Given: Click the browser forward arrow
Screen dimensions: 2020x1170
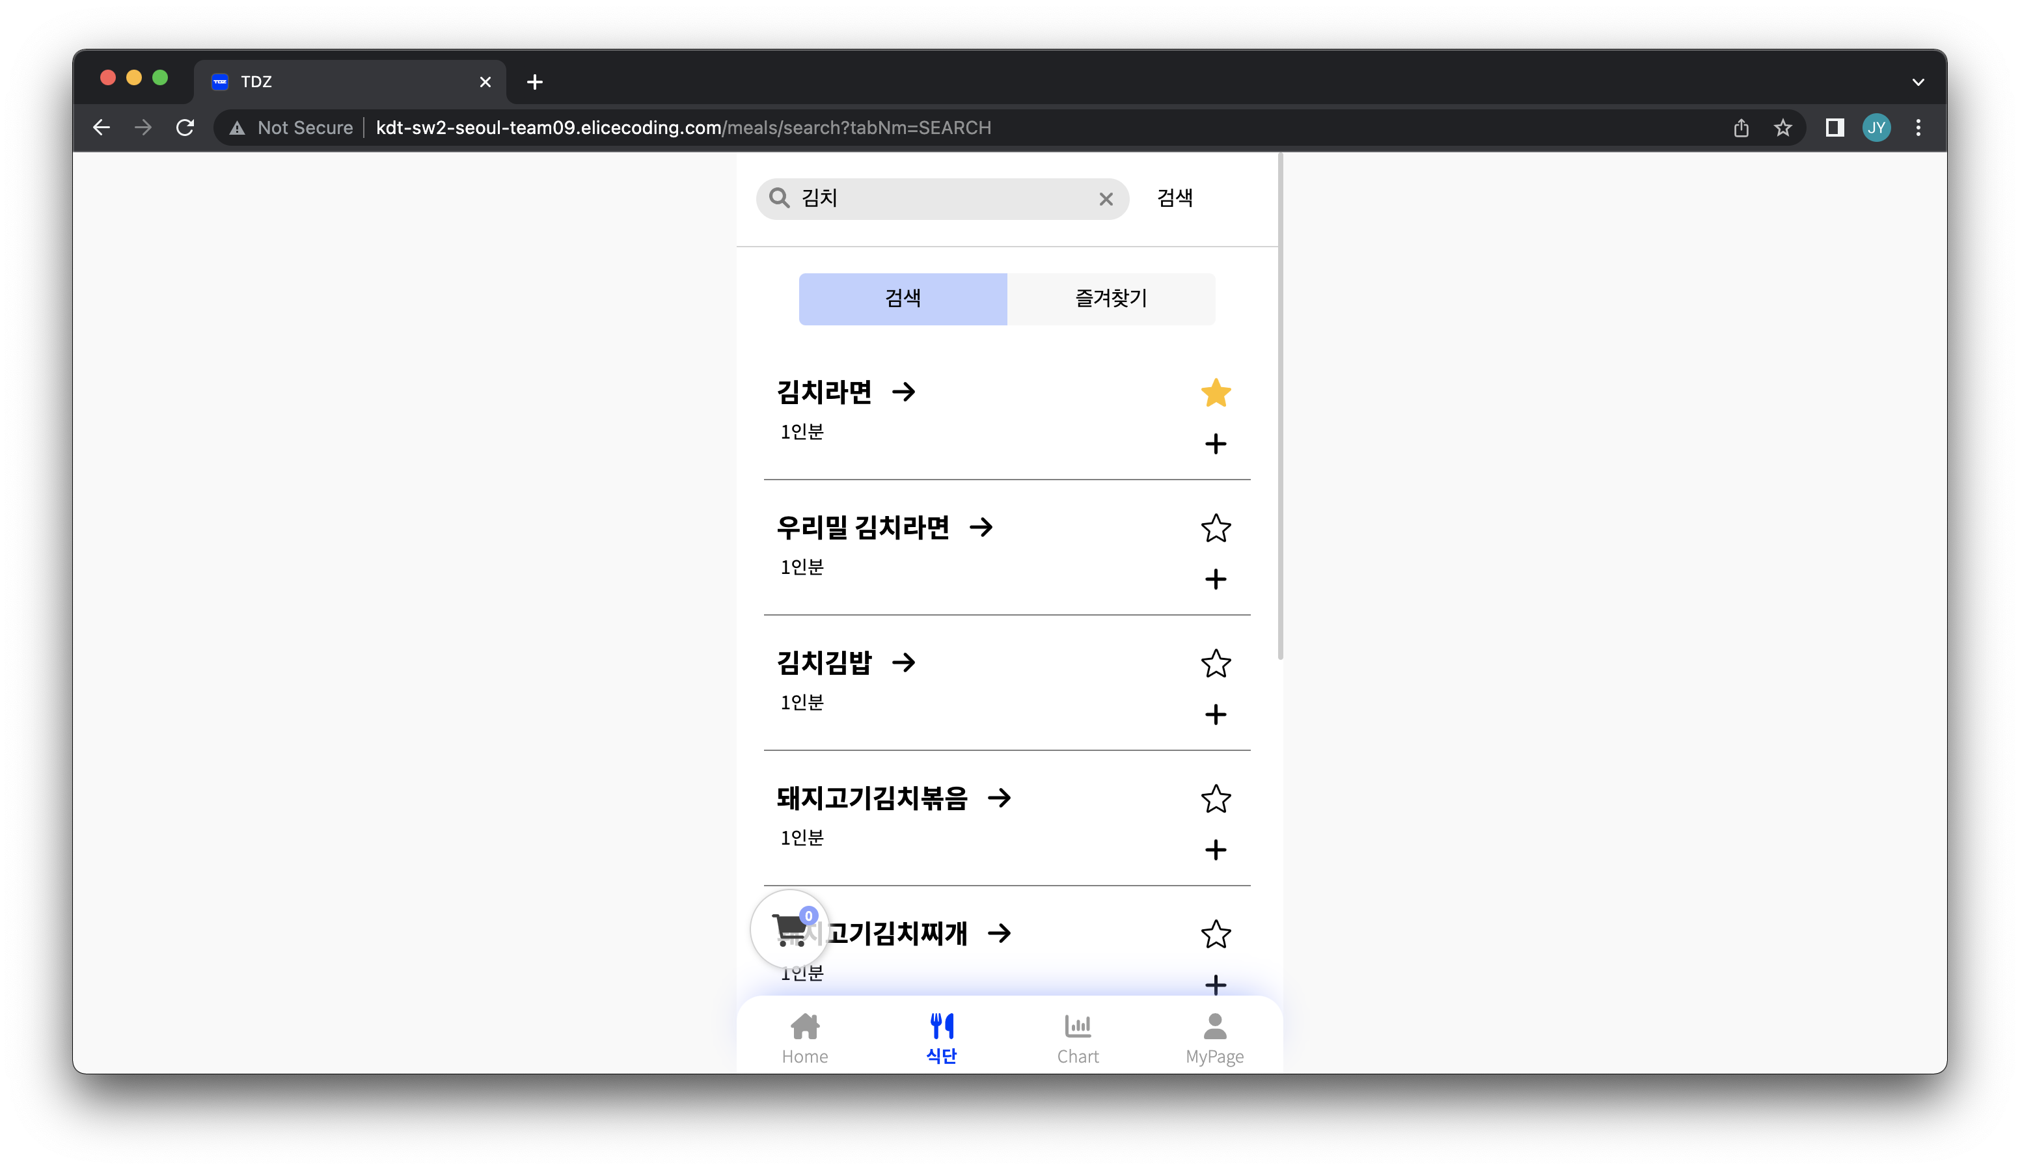Looking at the screenshot, I should click(143, 128).
